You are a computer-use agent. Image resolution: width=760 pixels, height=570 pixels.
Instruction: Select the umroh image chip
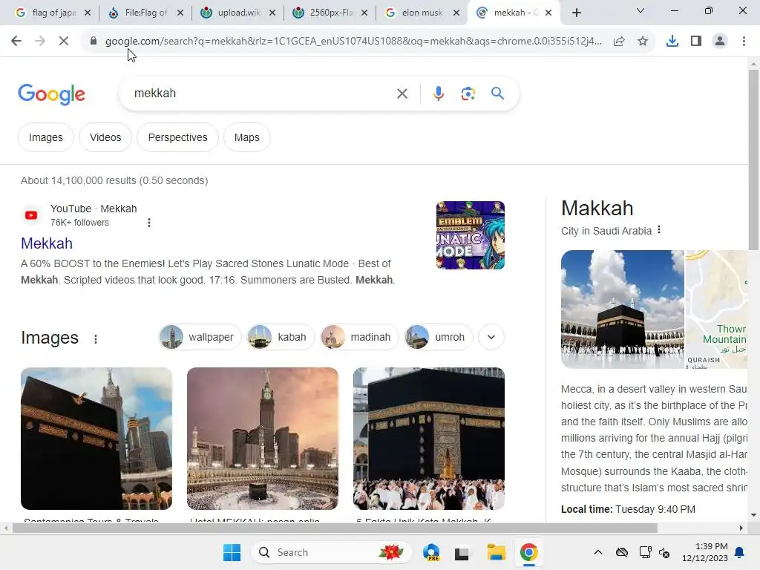(x=438, y=337)
